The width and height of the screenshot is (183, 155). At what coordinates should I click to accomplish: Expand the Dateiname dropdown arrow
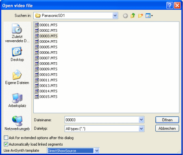141,120
